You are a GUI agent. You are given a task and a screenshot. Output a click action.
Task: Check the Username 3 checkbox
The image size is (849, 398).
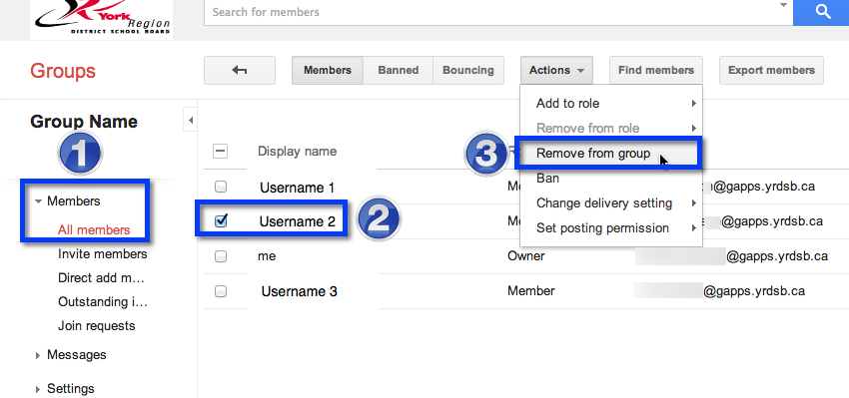coord(221,291)
